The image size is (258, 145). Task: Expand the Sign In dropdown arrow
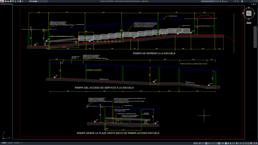[233, 1]
